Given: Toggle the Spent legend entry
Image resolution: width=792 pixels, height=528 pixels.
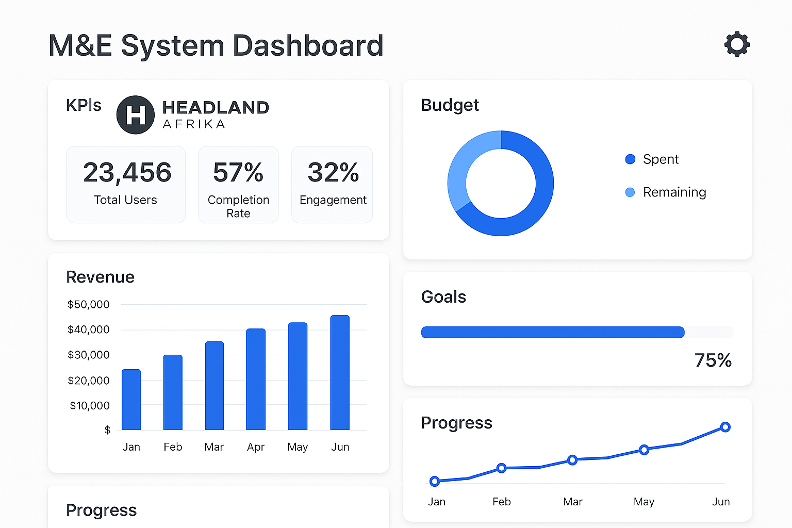Looking at the screenshot, I should click(652, 159).
